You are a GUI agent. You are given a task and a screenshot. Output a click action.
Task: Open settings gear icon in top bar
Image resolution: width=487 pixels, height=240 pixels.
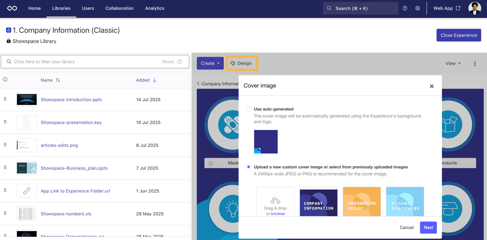pyautogui.click(x=418, y=8)
